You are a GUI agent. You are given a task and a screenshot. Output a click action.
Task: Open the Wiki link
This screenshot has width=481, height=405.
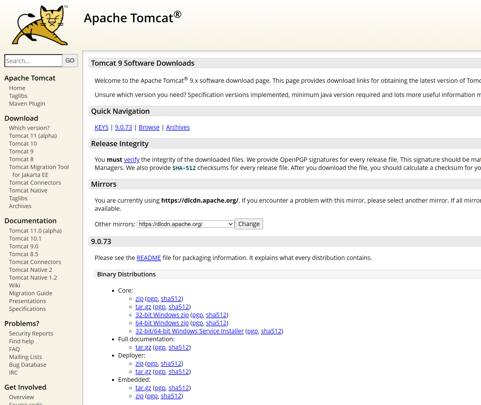pos(14,285)
